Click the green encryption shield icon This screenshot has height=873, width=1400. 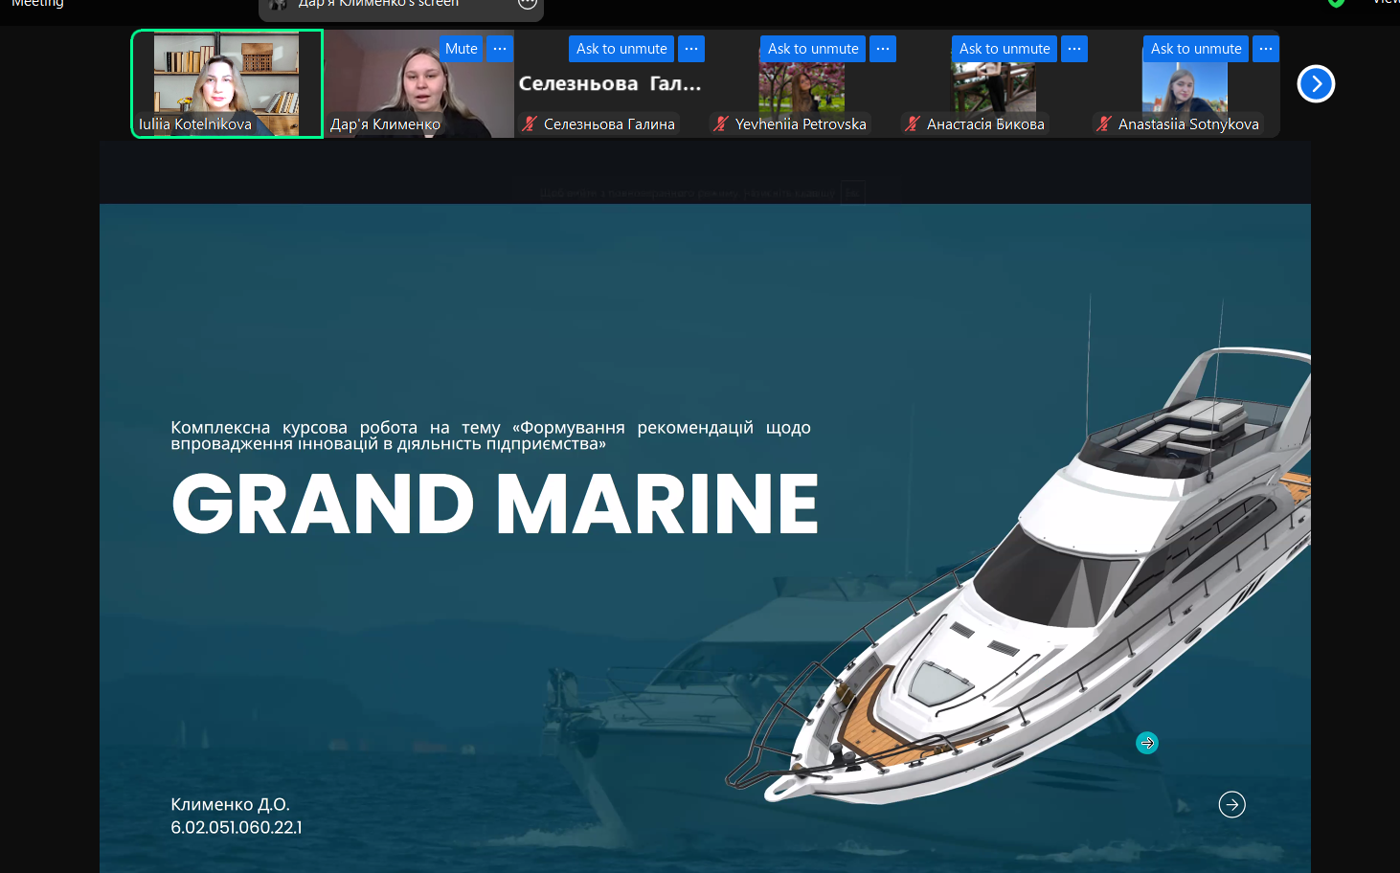pyautogui.click(x=1336, y=3)
